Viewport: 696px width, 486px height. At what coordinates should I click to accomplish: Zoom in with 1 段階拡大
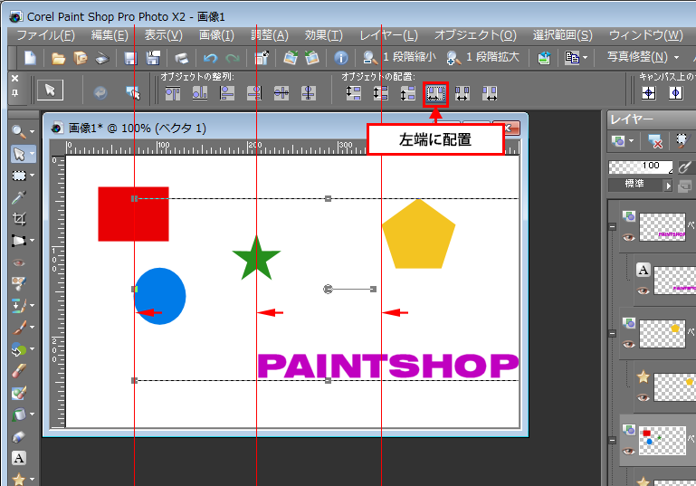[x=483, y=57]
